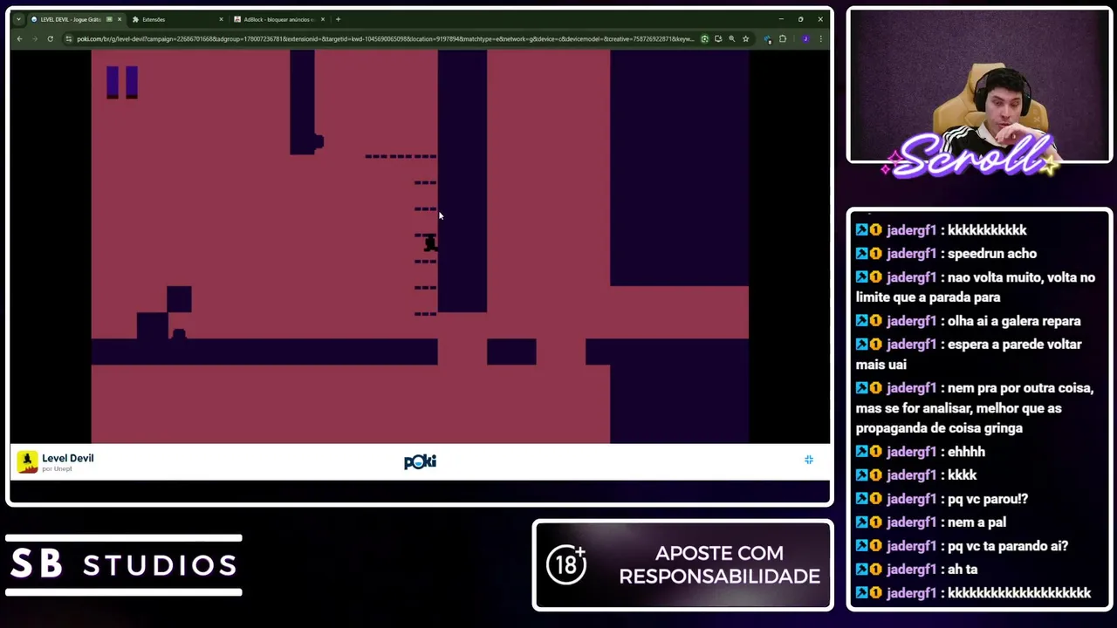Click the Level Devil game thumbnail icon
Image resolution: width=1117 pixels, height=628 pixels.
(x=27, y=461)
